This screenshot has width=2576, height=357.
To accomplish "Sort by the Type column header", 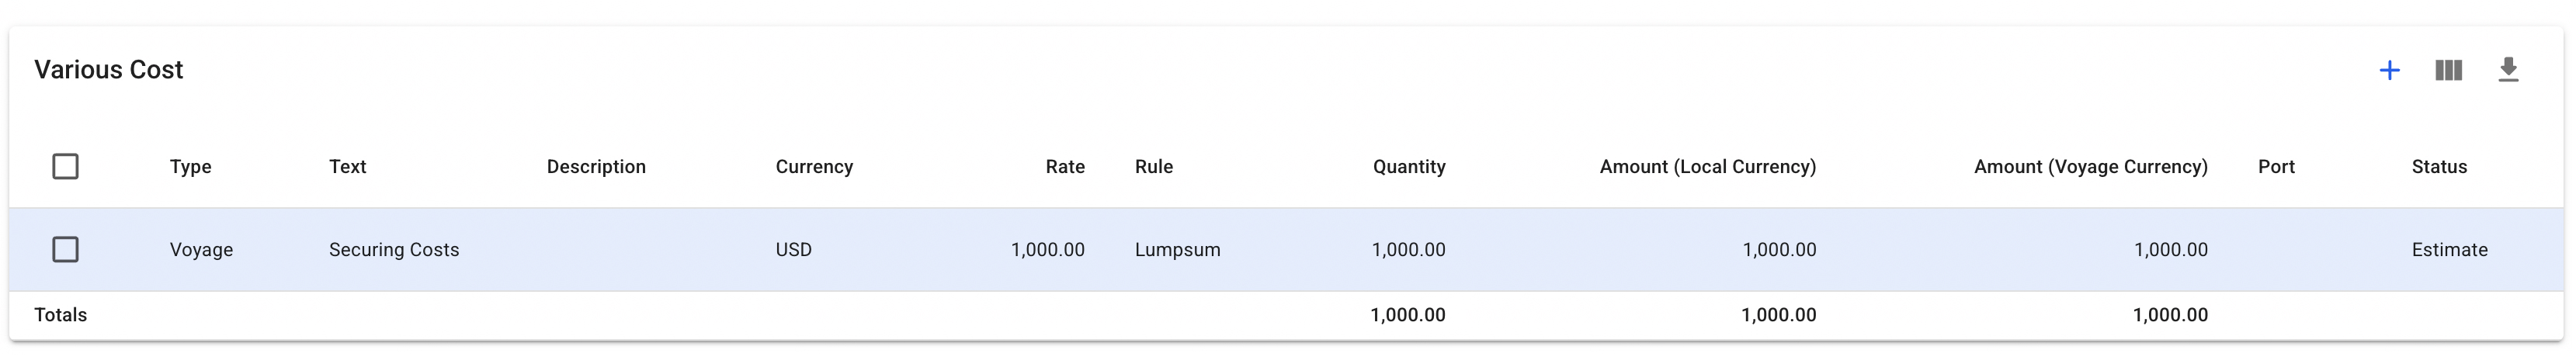I will coord(190,167).
